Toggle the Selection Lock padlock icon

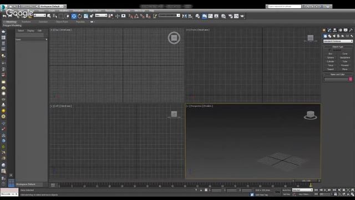click(x=201, y=190)
